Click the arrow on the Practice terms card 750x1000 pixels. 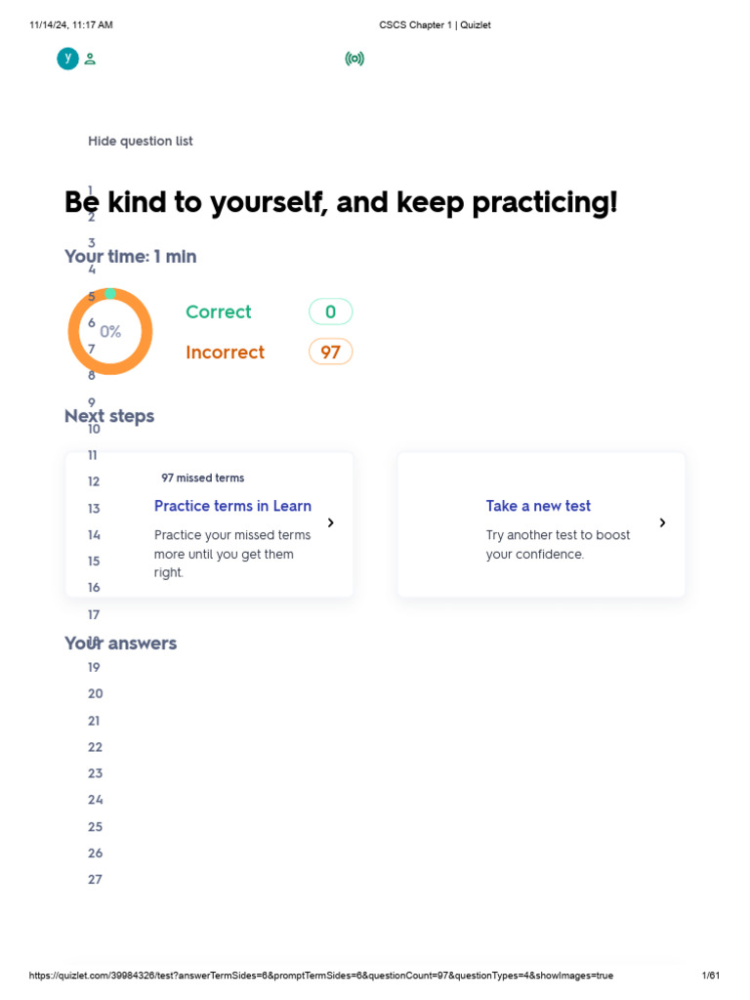(x=331, y=523)
